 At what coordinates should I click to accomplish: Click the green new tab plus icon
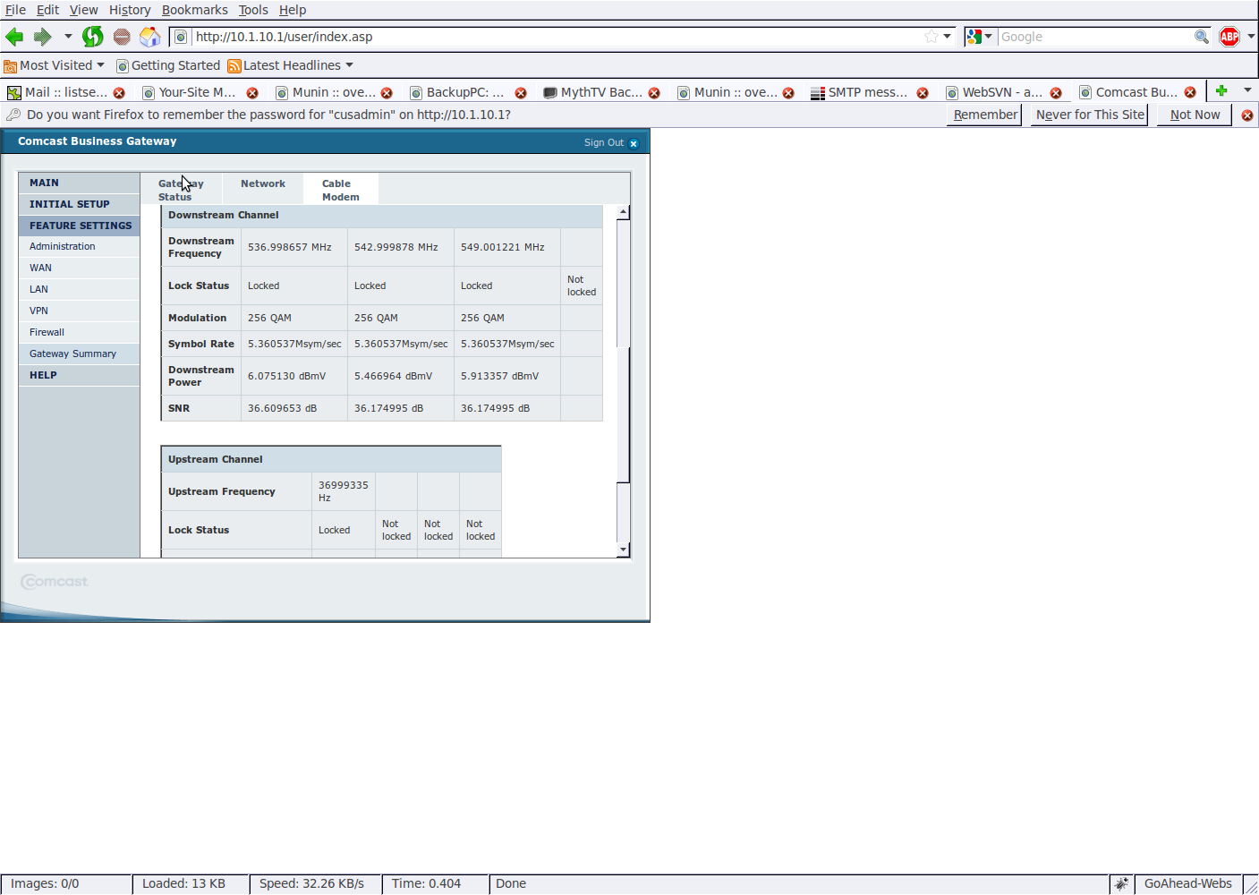point(1221,90)
